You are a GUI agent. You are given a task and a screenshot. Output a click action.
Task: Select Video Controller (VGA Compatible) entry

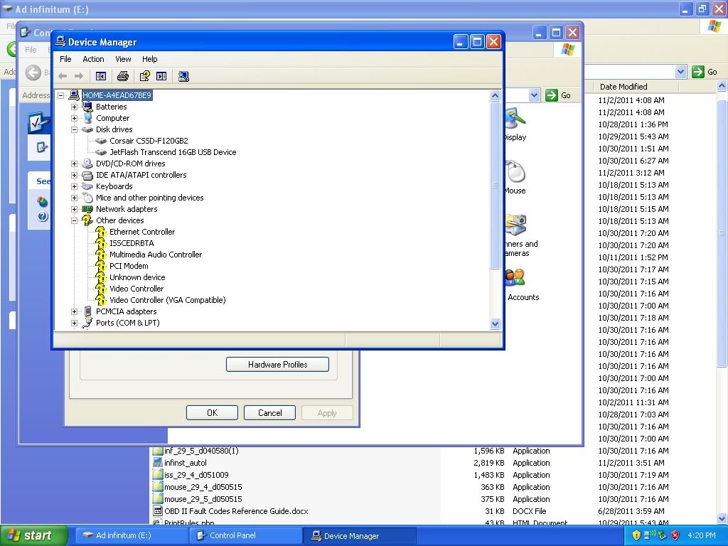[x=167, y=300]
